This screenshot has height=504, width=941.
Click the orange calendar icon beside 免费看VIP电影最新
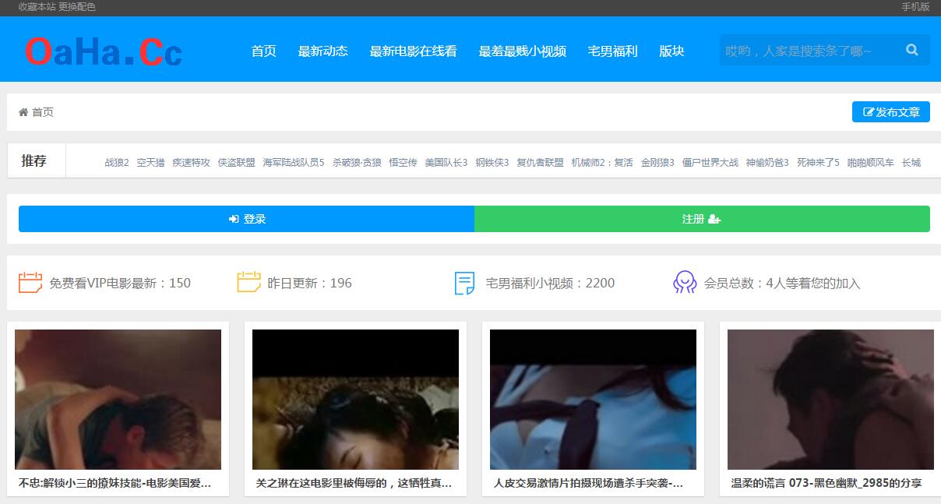pyautogui.click(x=30, y=282)
